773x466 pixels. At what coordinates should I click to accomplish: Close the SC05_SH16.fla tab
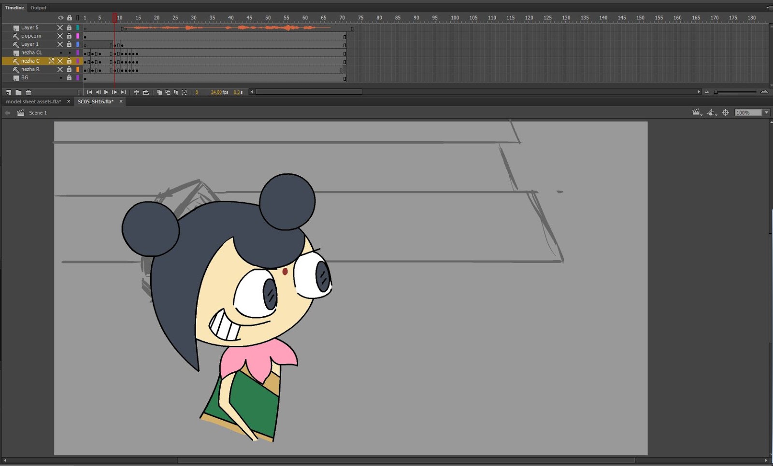(121, 101)
